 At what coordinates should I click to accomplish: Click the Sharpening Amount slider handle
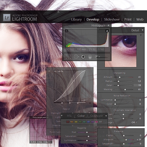[x=120, y=77]
